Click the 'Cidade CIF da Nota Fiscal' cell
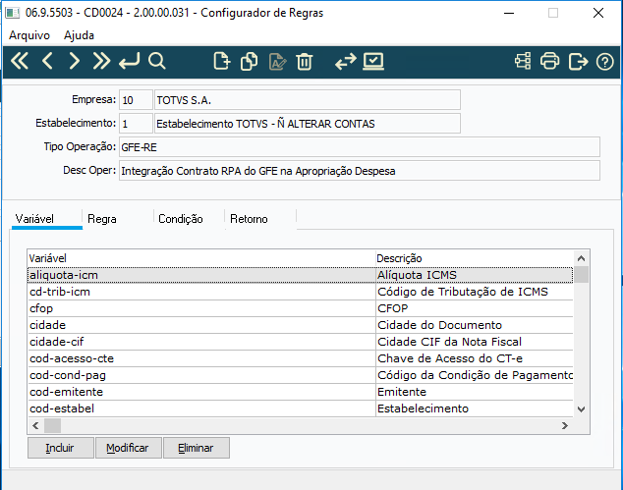 click(x=474, y=342)
